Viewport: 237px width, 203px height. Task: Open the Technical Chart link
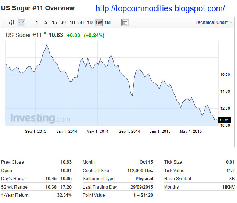(x=213, y=22)
